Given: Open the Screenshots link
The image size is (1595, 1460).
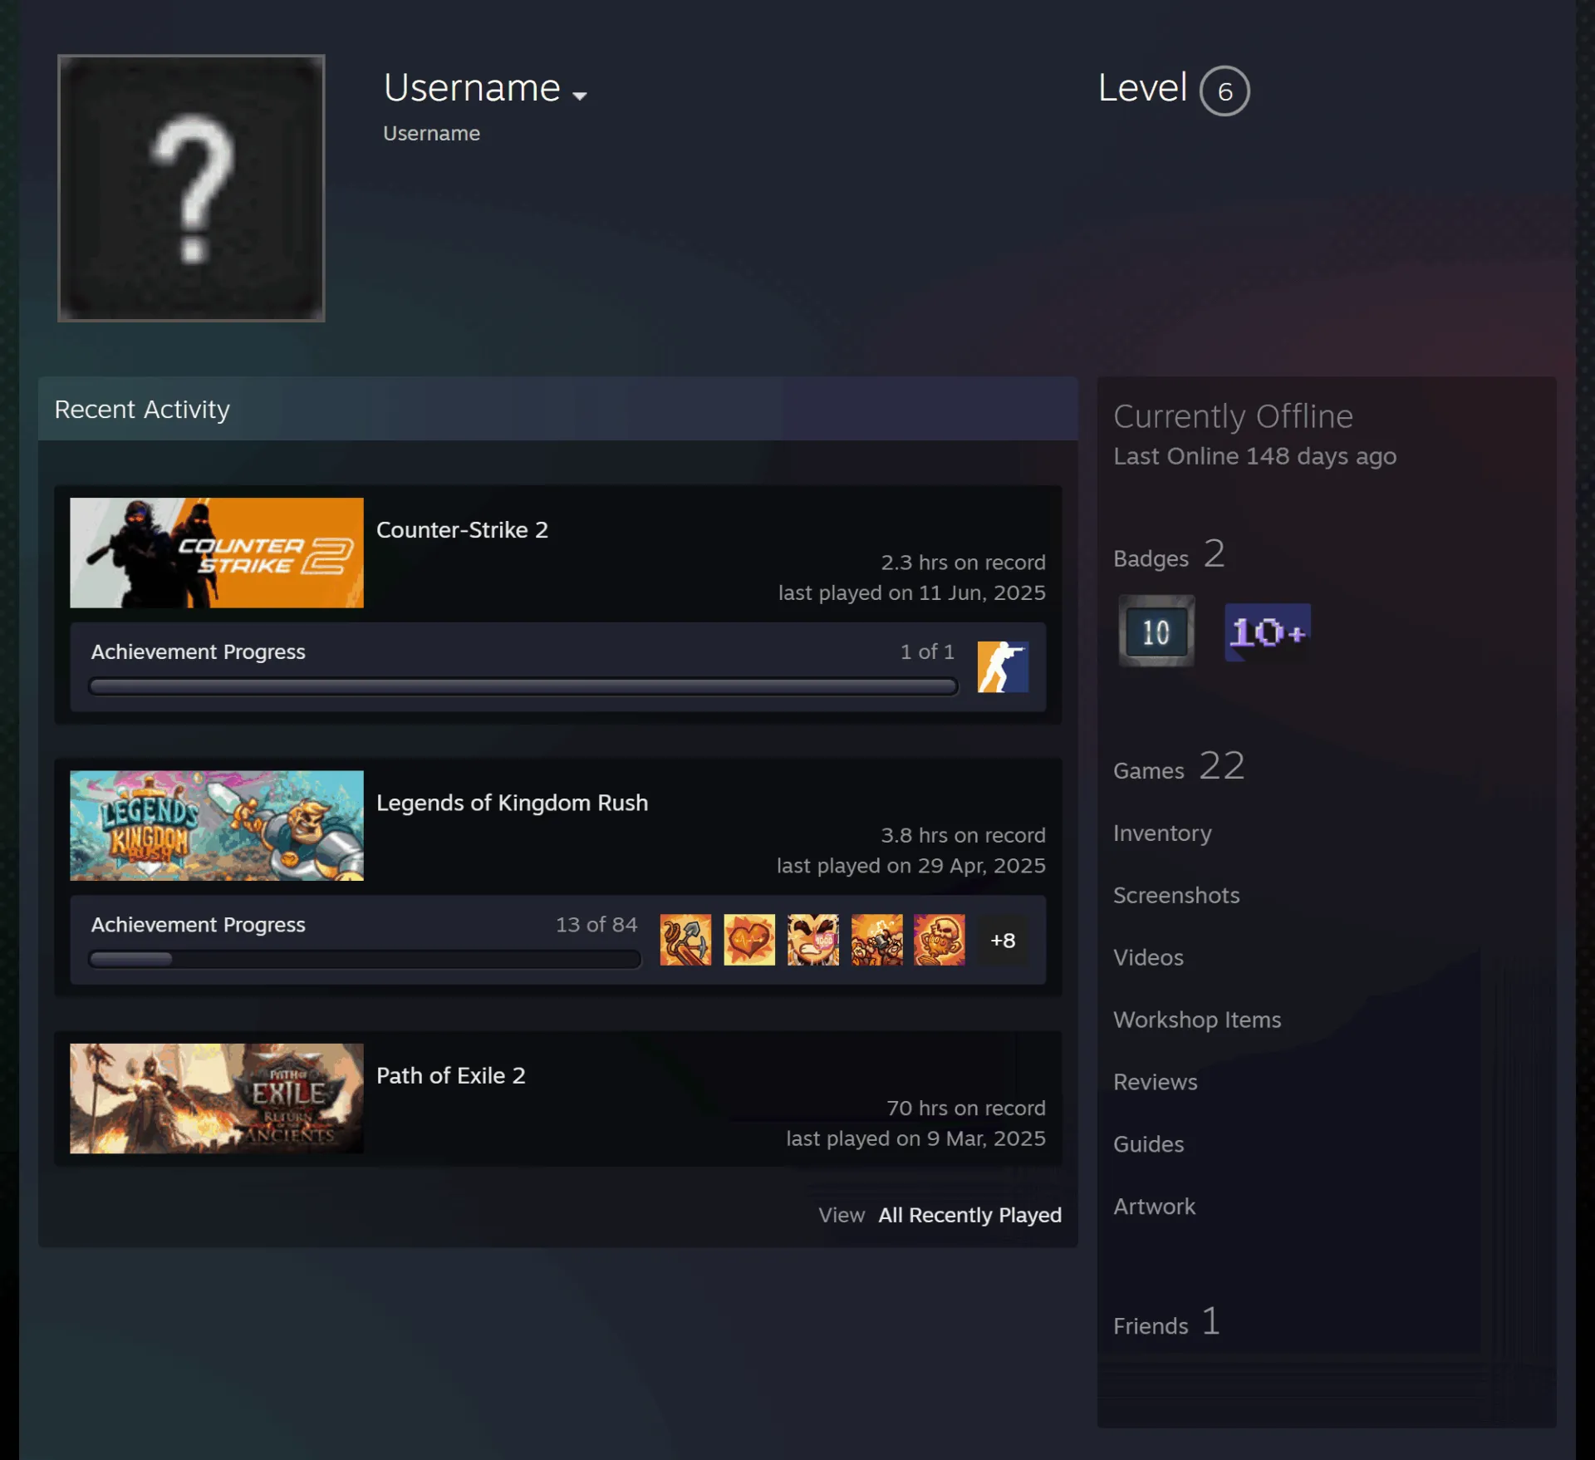Looking at the screenshot, I should click(1175, 895).
